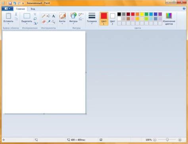Viewport: 188px width, 144px height.
Task: Activate Color 1 selector
Action: coord(104,19)
